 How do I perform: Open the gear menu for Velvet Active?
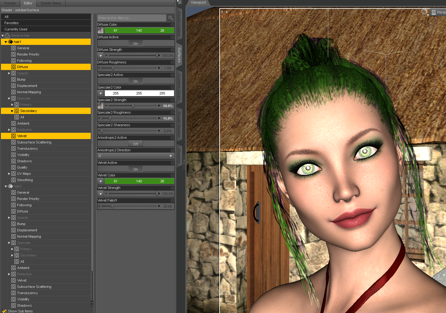(x=172, y=163)
